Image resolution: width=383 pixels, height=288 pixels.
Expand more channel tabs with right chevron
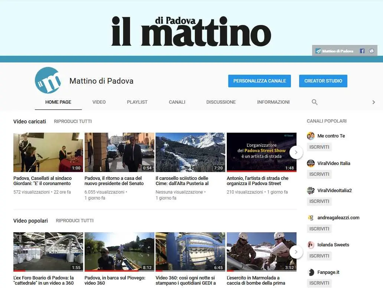point(373,102)
